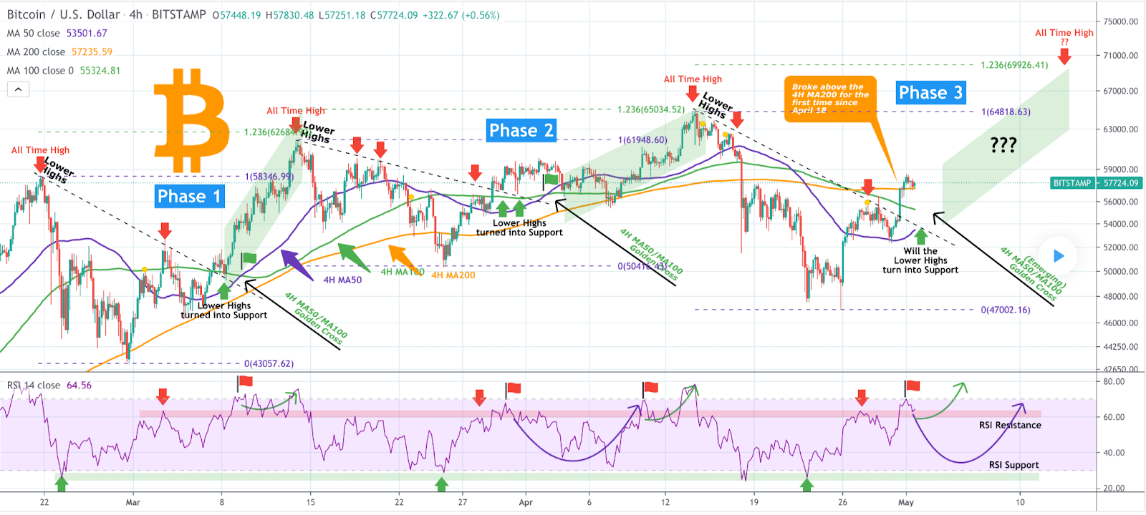Screen dimensions: 1146x515
Task: Click the orange Bitcoin logo on the chart
Action: pyautogui.click(x=191, y=121)
